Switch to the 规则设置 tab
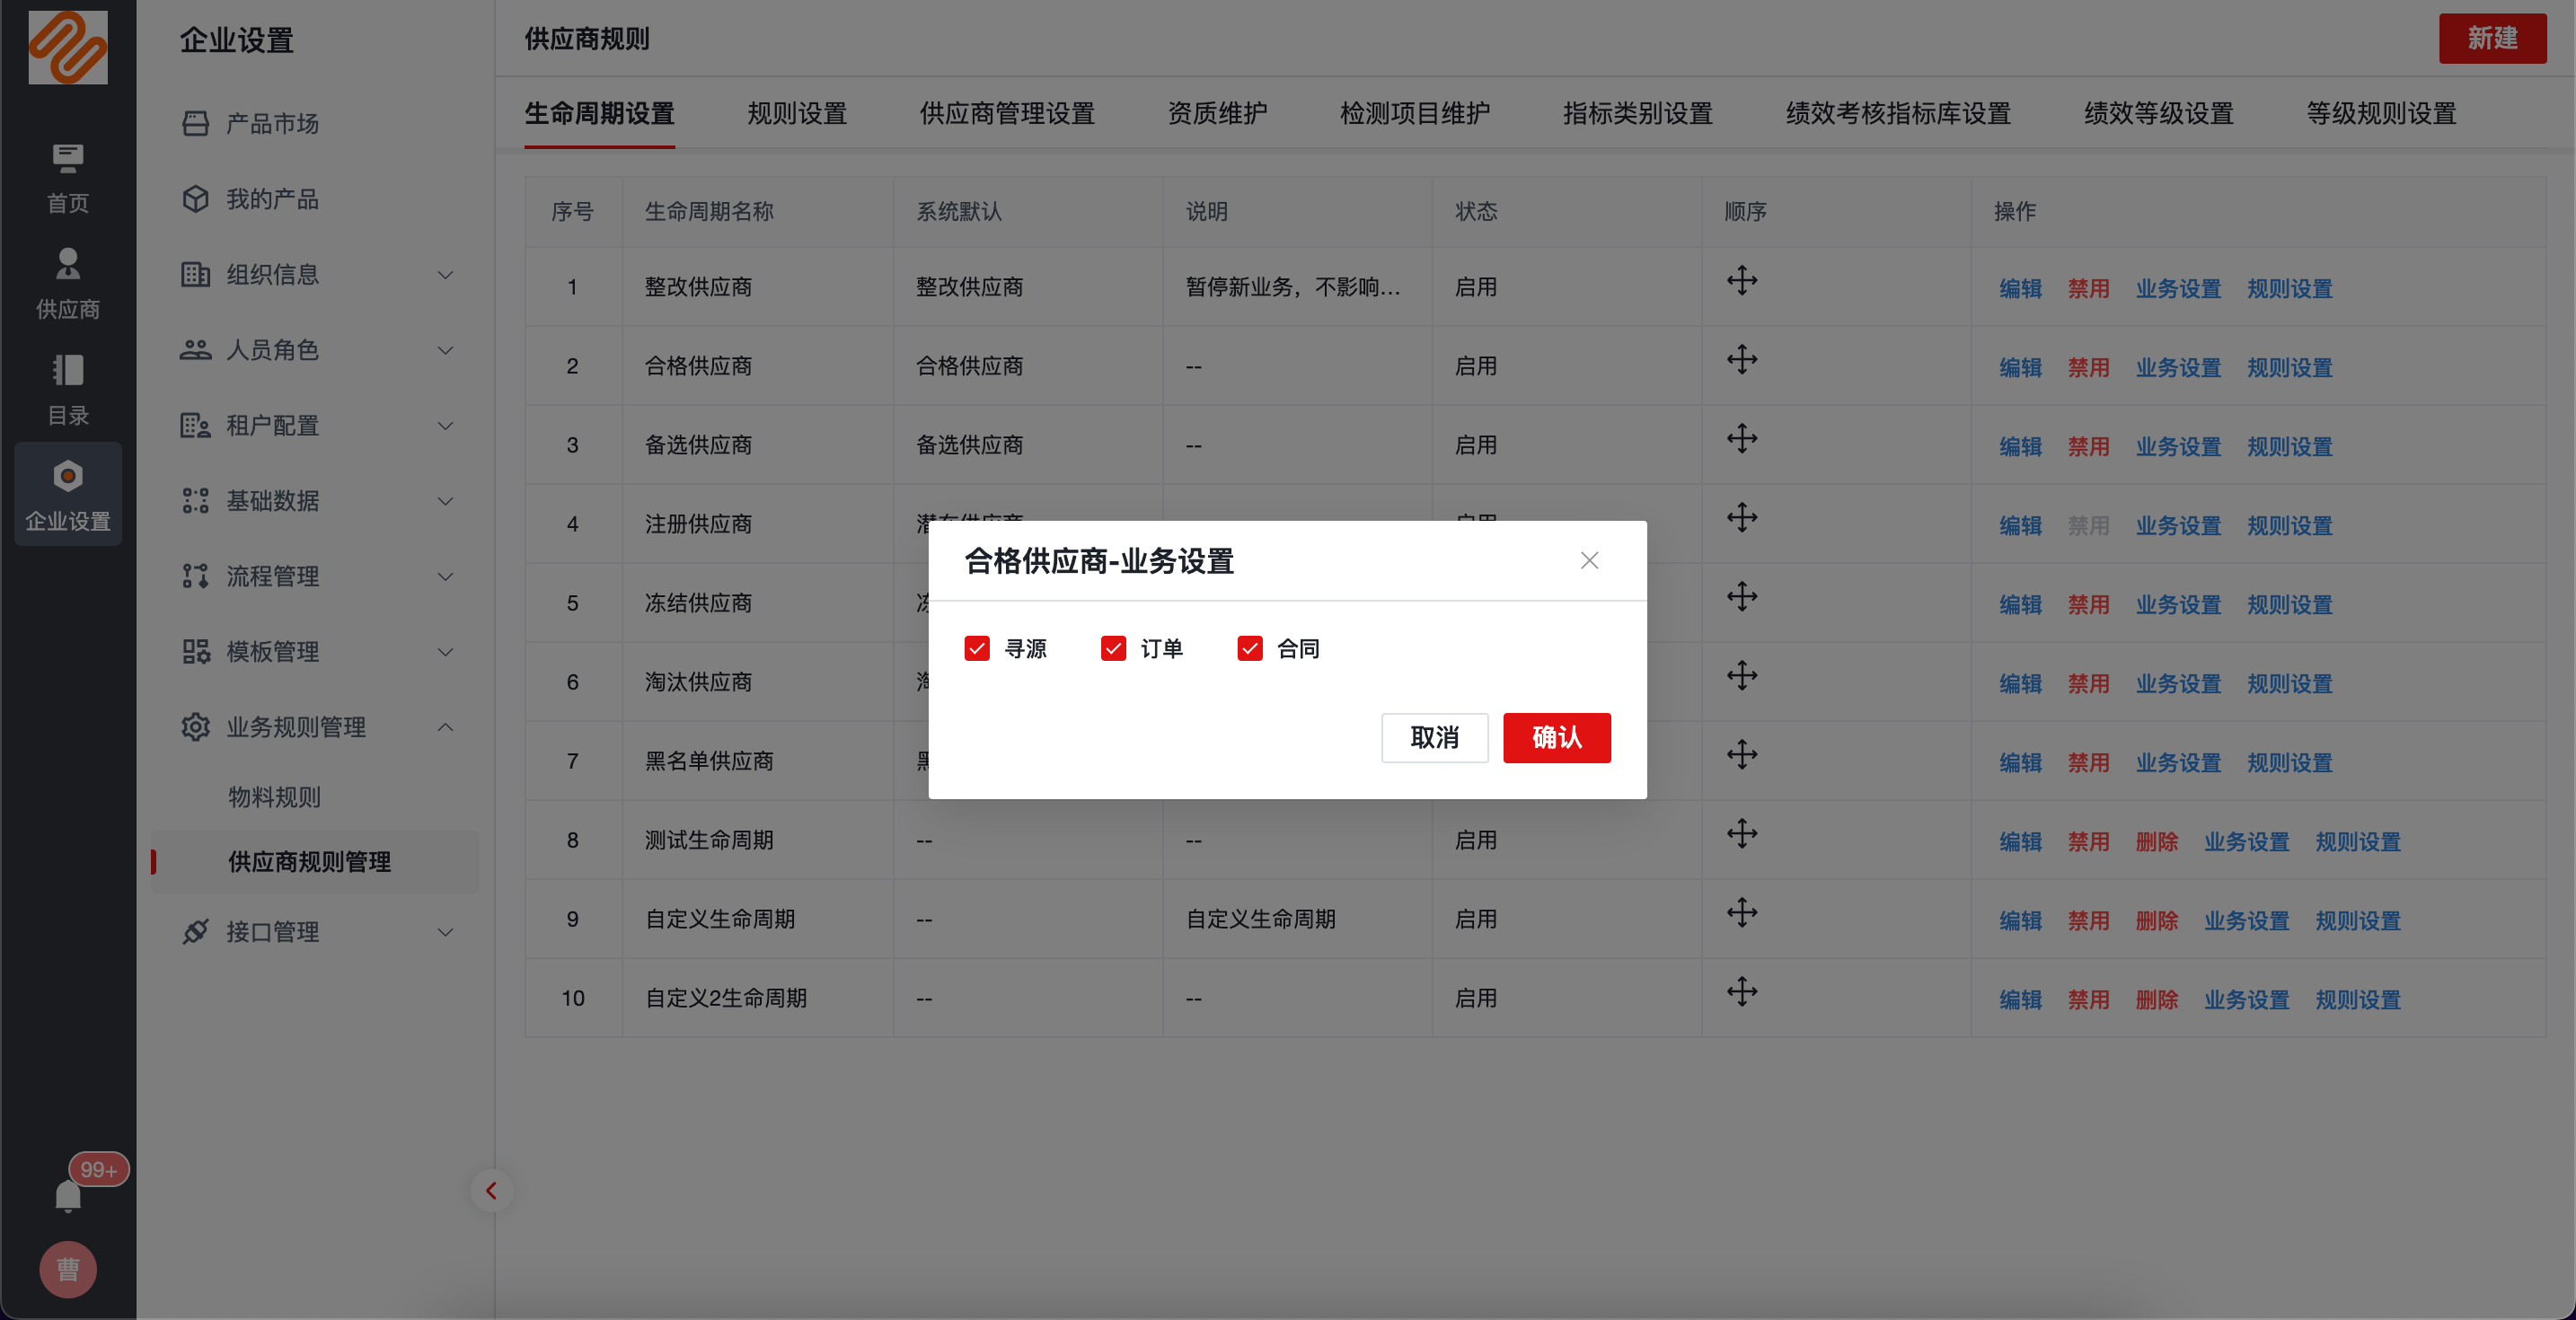This screenshot has height=1320, width=2576. point(797,113)
